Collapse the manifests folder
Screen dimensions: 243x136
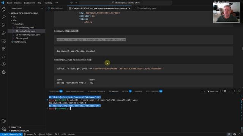19,24
